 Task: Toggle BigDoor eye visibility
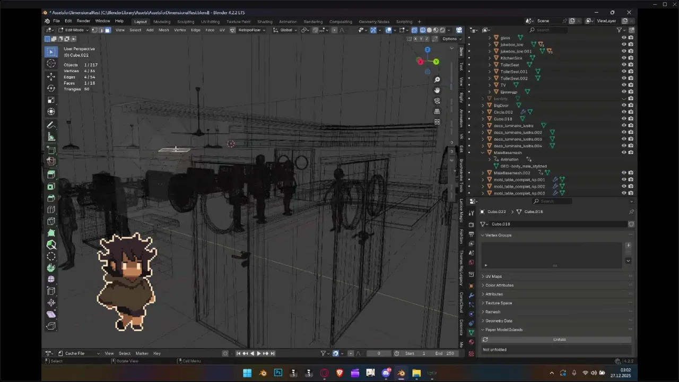pyautogui.click(x=624, y=105)
